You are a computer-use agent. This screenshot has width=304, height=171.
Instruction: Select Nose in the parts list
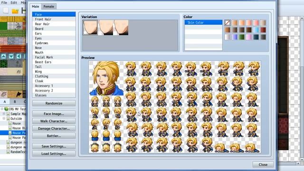point(54,47)
